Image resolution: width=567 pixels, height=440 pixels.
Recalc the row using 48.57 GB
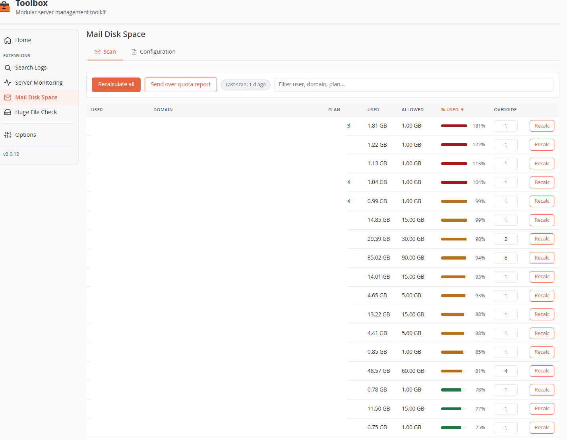542,371
